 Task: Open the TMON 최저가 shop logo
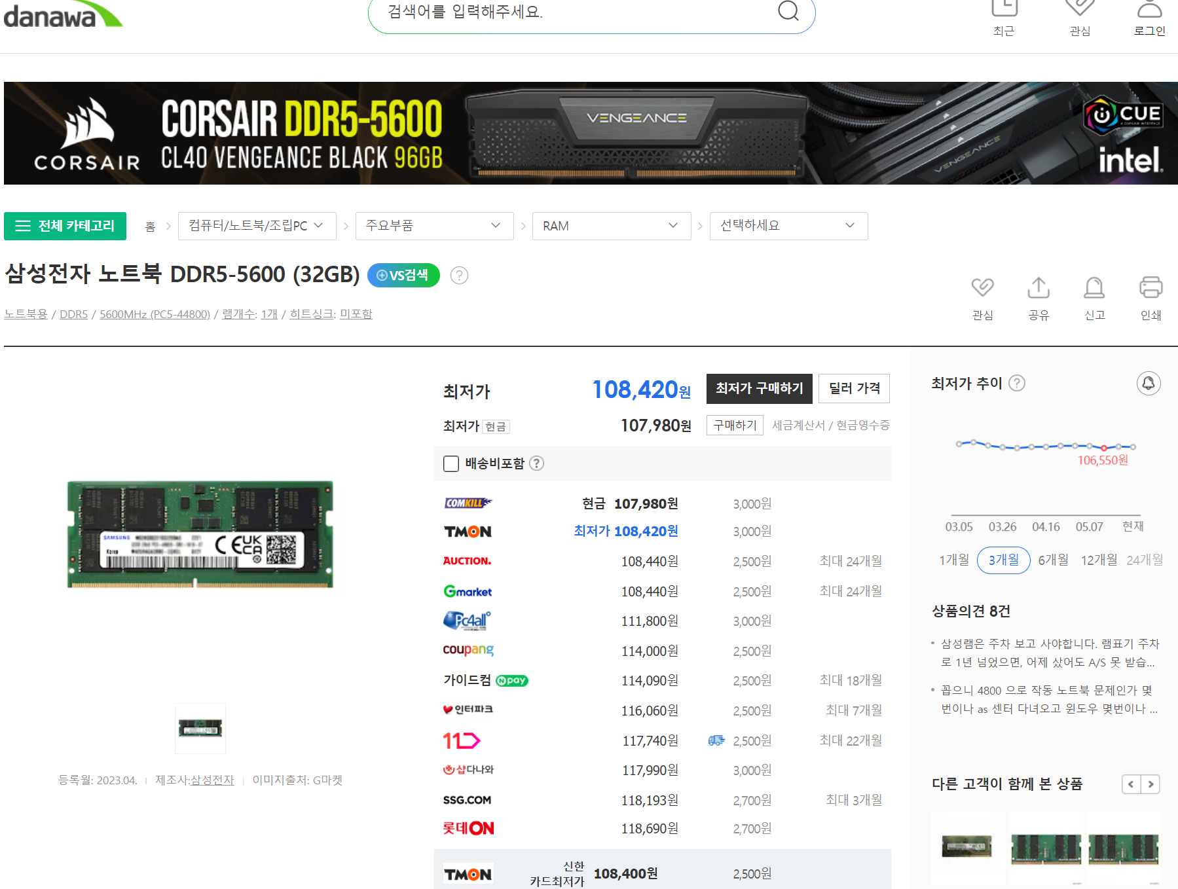pos(468,532)
